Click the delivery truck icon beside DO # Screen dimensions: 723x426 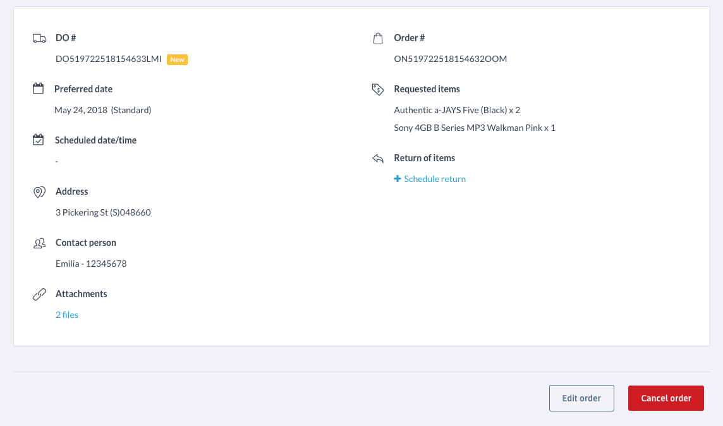coord(39,39)
